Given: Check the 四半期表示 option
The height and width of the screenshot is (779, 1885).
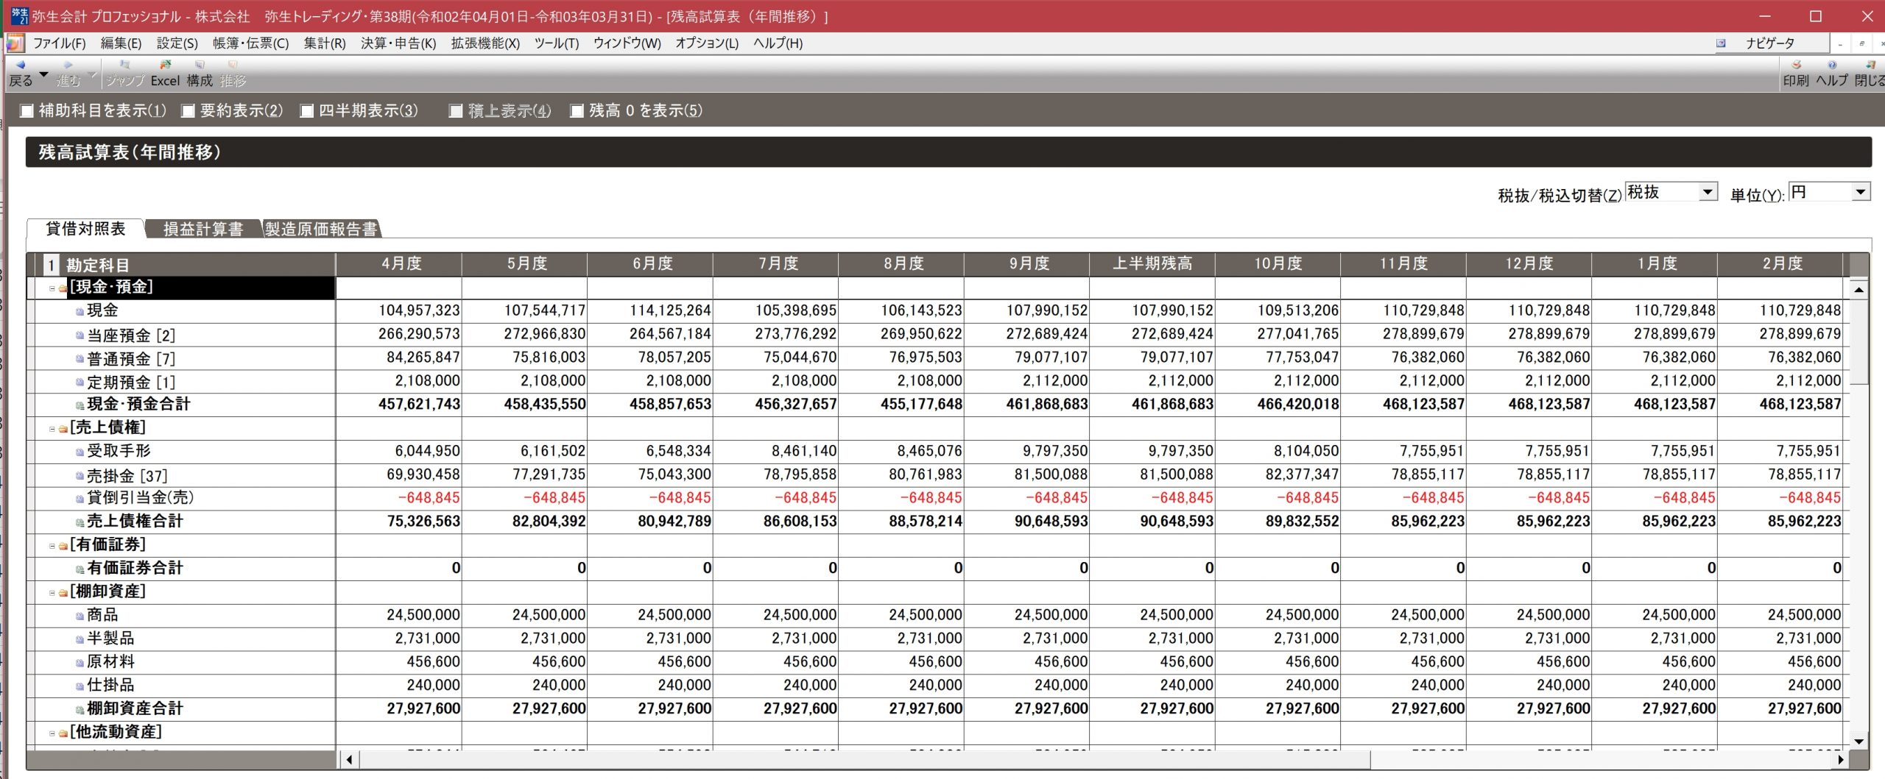Looking at the screenshot, I should [x=307, y=111].
